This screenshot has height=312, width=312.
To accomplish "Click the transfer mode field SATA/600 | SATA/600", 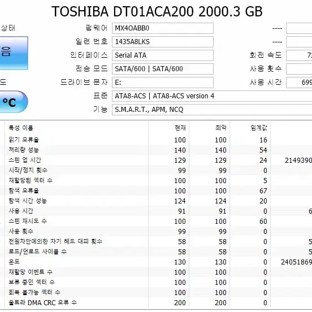I will point(163,69).
